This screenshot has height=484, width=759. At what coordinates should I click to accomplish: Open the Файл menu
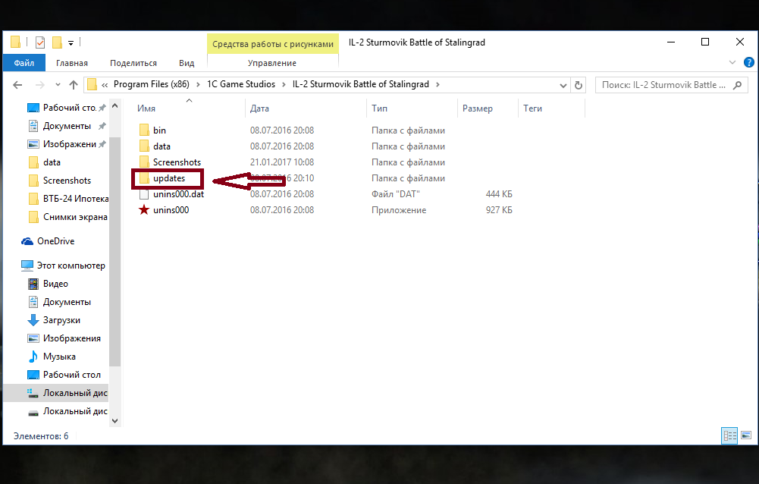[24, 63]
